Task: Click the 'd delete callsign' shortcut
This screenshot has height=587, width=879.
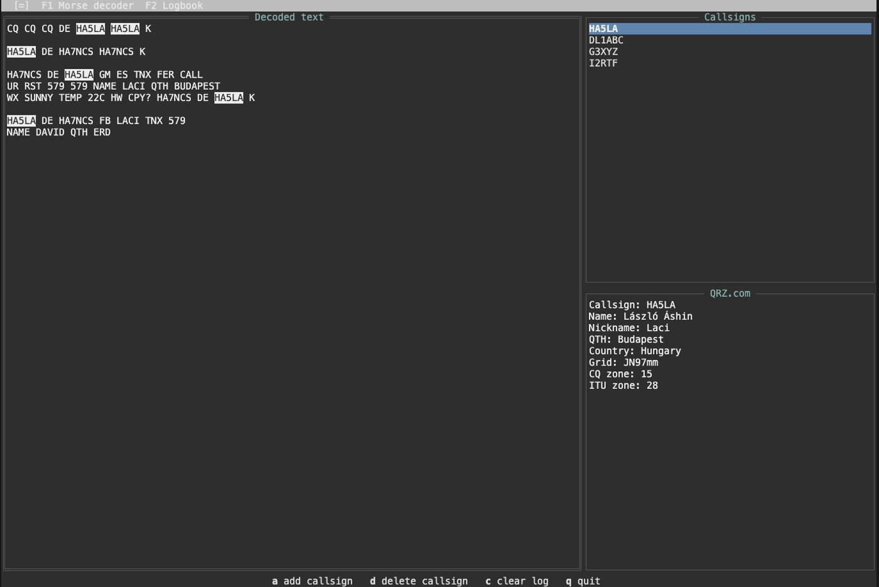Action: pyautogui.click(x=419, y=581)
